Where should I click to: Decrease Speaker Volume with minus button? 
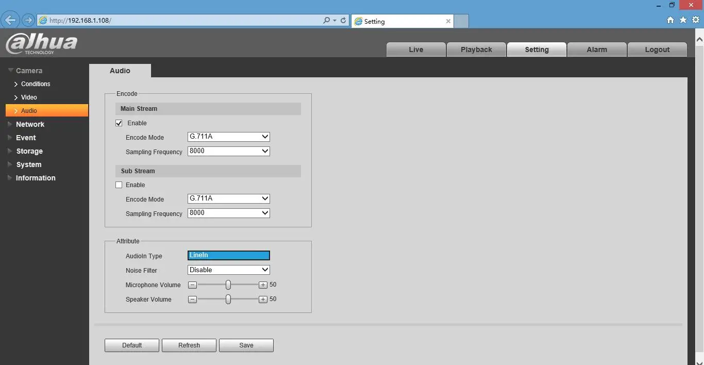pos(192,299)
